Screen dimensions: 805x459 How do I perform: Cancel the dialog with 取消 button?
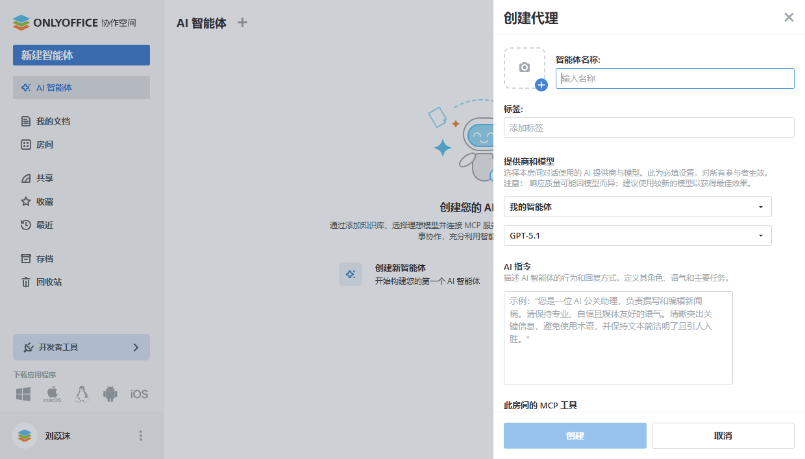tap(722, 436)
